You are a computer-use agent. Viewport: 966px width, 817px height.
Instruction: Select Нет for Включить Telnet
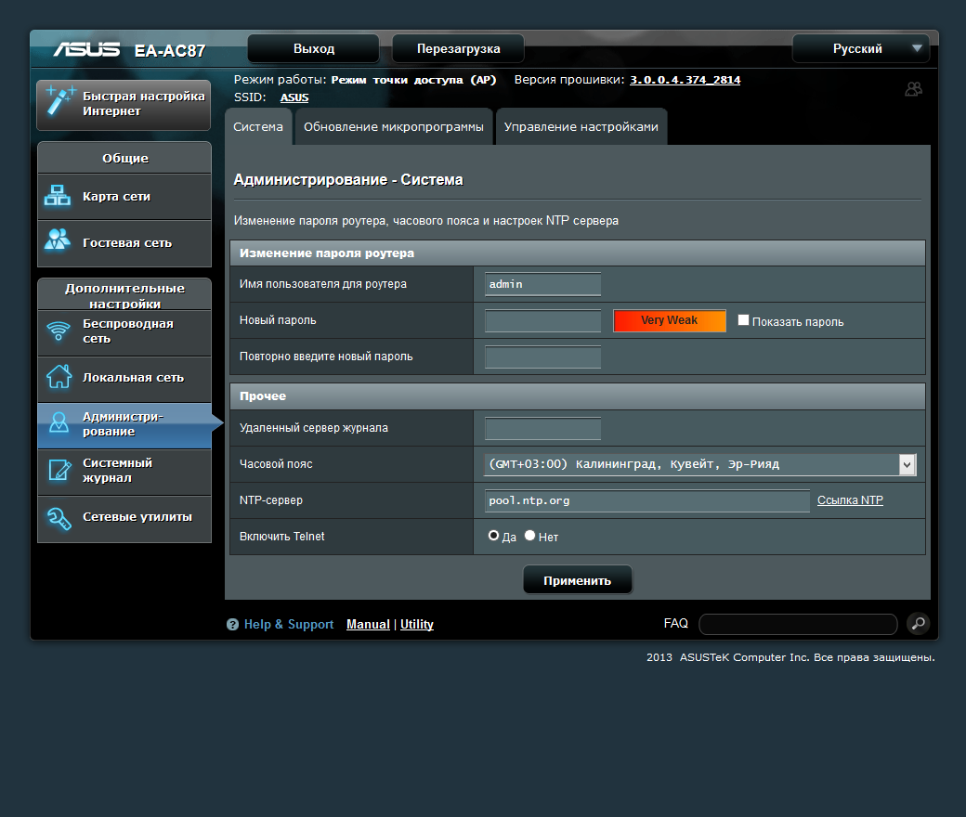[x=529, y=535]
